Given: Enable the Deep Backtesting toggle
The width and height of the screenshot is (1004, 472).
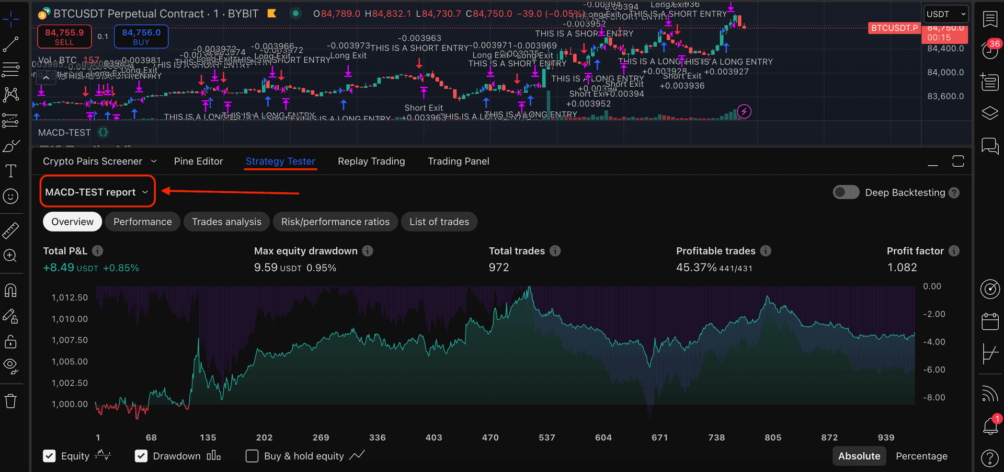Looking at the screenshot, I should tap(846, 192).
